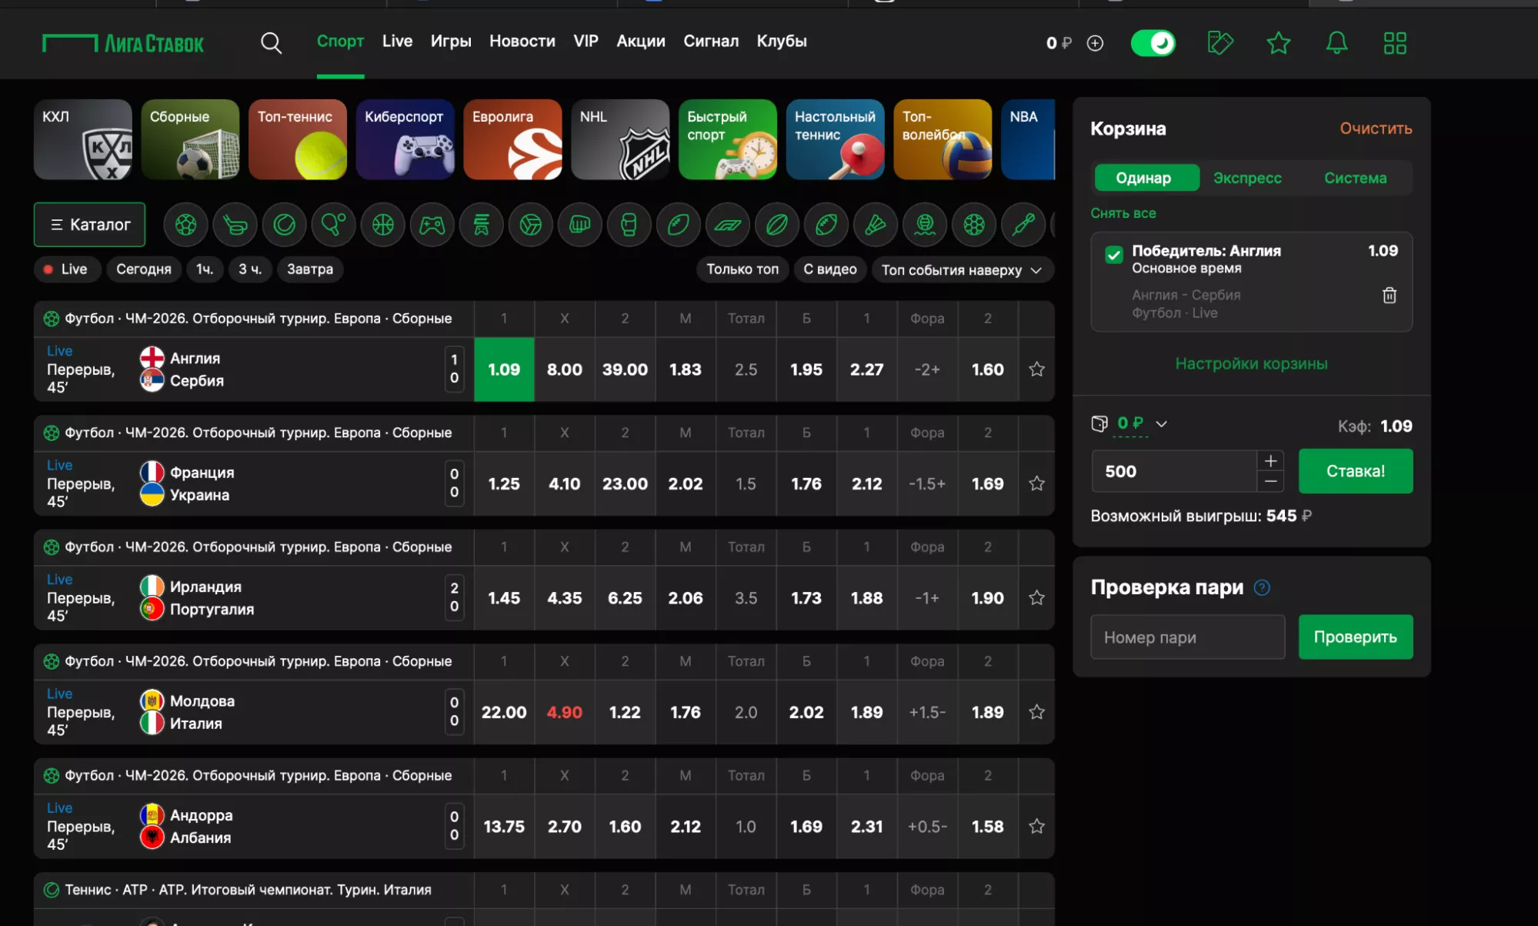Toggle the green theme switch in header
Viewport: 1538px width, 926px height.
click(1153, 43)
